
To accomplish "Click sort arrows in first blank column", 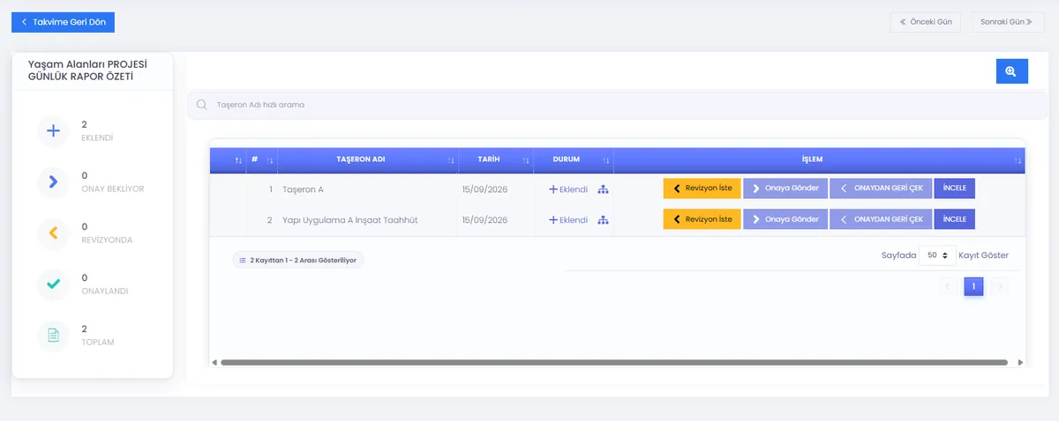I will (x=238, y=160).
